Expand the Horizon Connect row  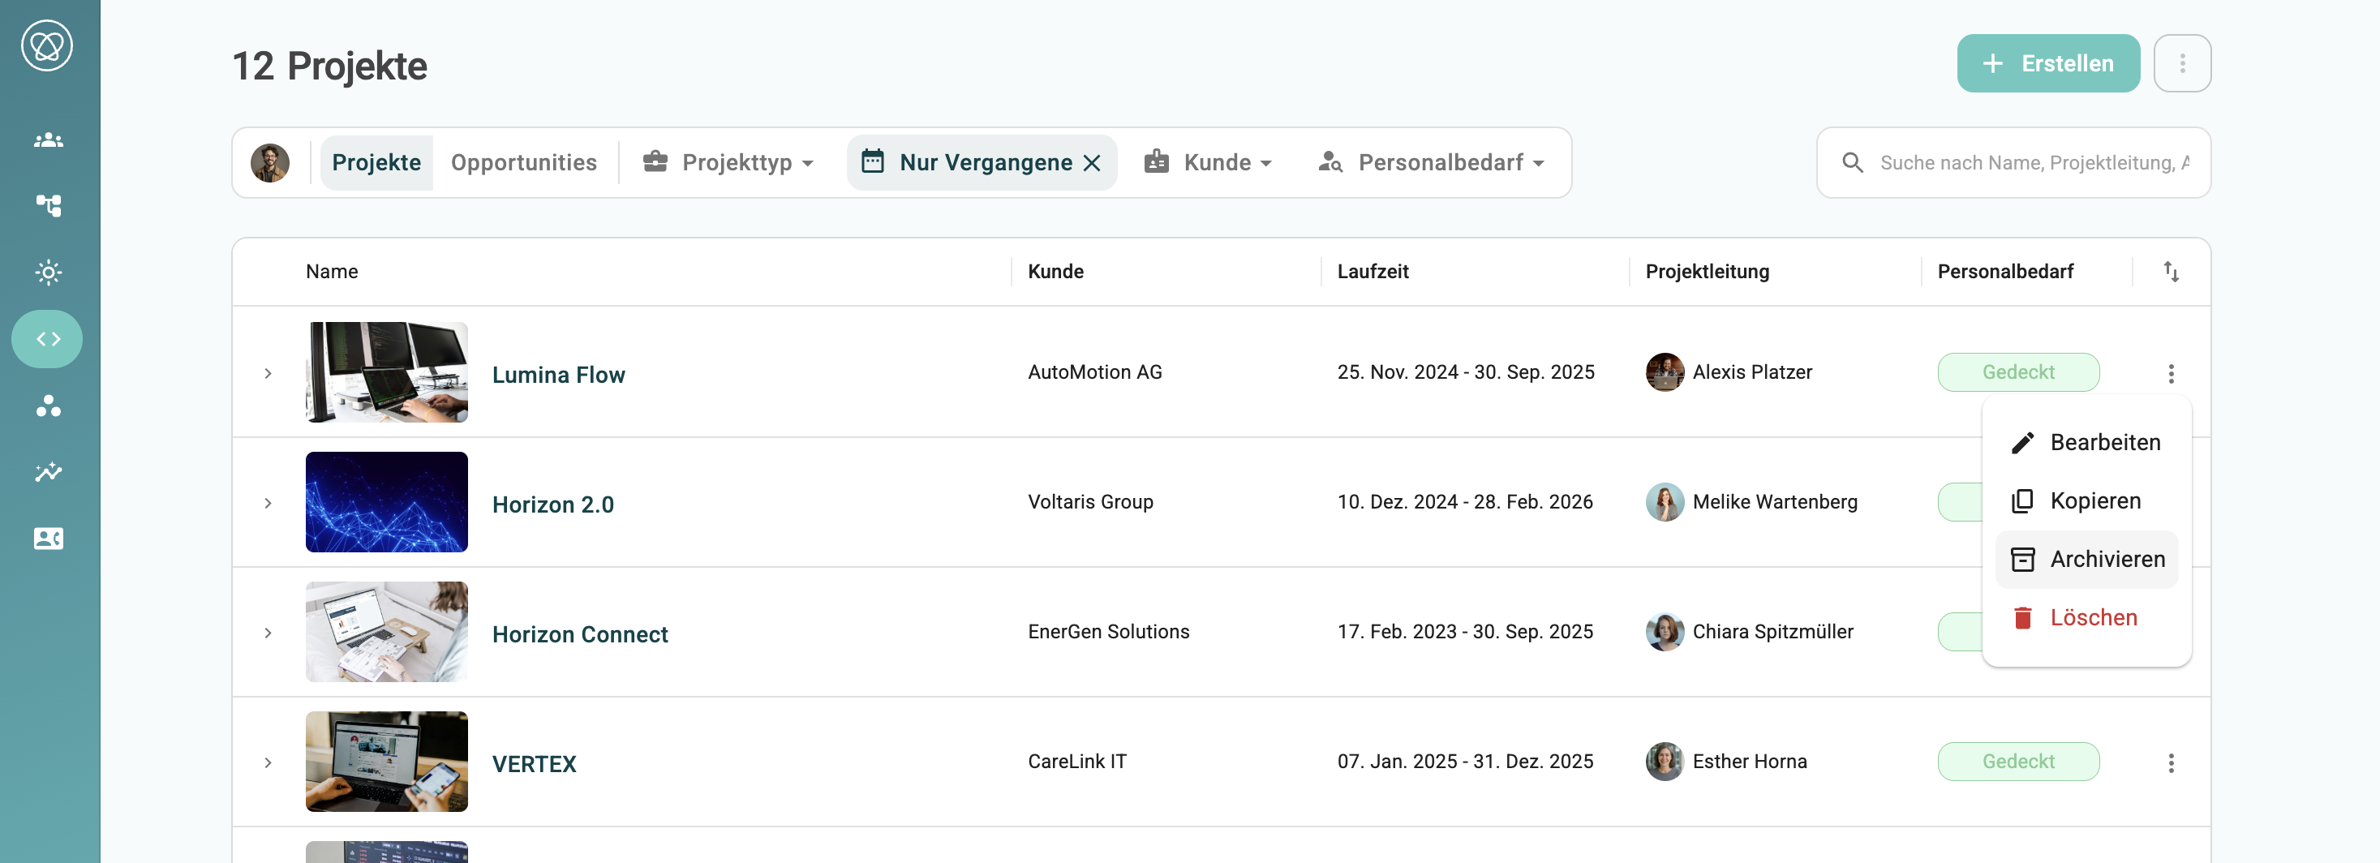pyautogui.click(x=268, y=633)
